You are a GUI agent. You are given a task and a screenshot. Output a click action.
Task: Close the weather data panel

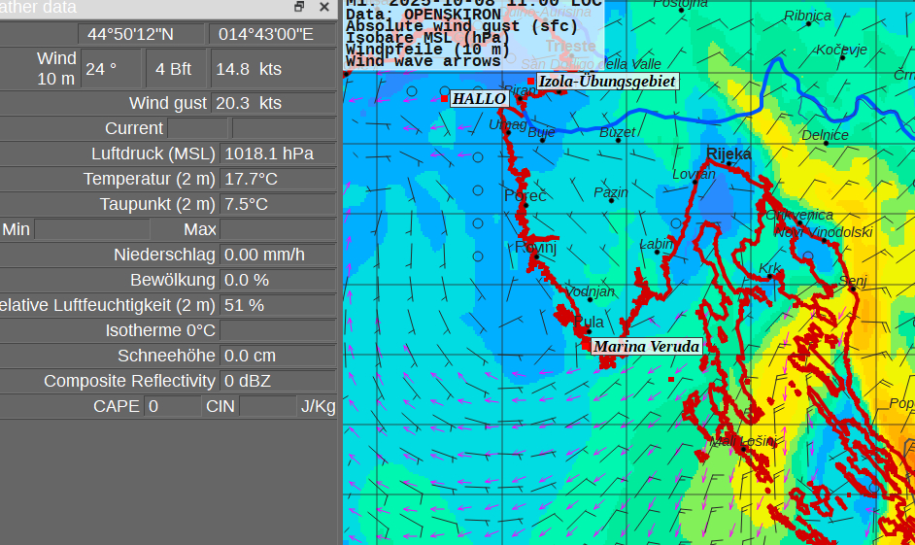pos(324,7)
